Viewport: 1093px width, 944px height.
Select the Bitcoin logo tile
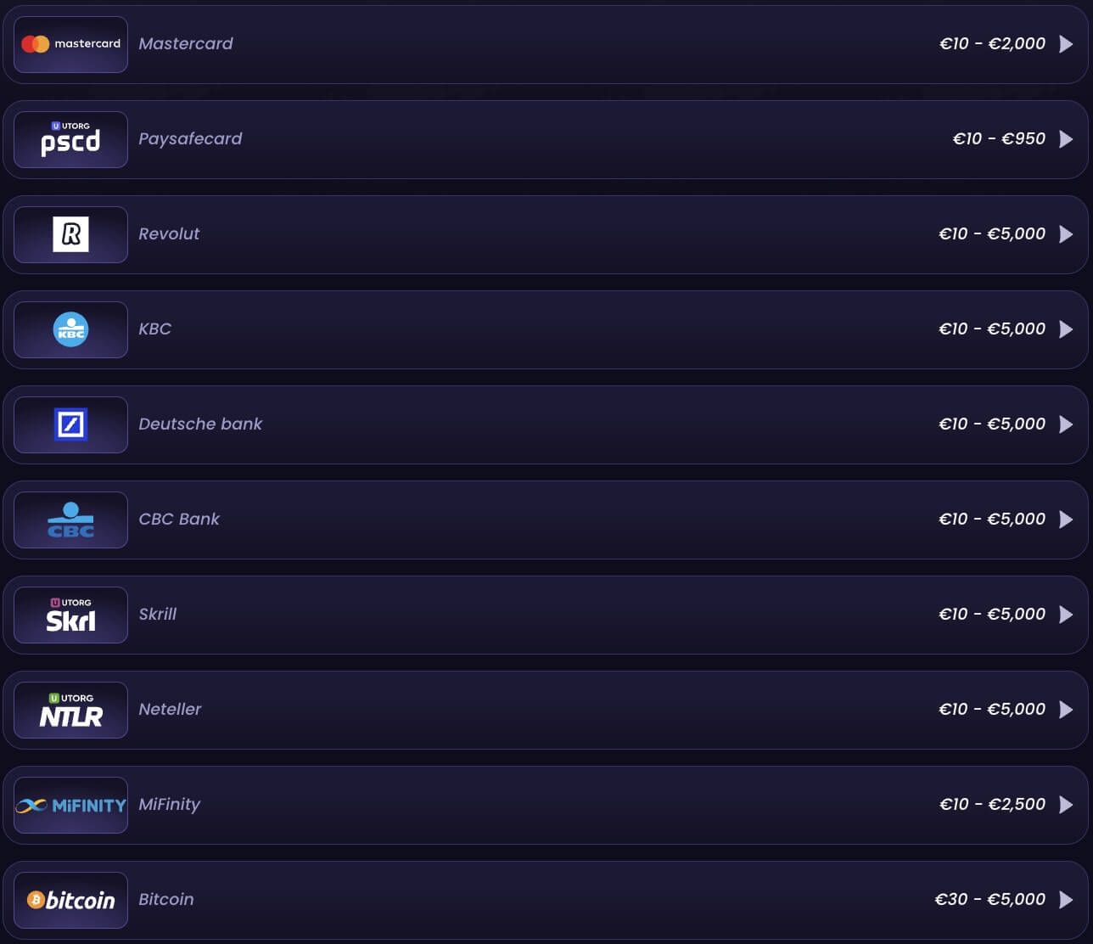pyautogui.click(x=70, y=900)
